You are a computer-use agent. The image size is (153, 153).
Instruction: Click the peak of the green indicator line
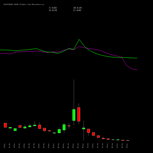(79, 39)
